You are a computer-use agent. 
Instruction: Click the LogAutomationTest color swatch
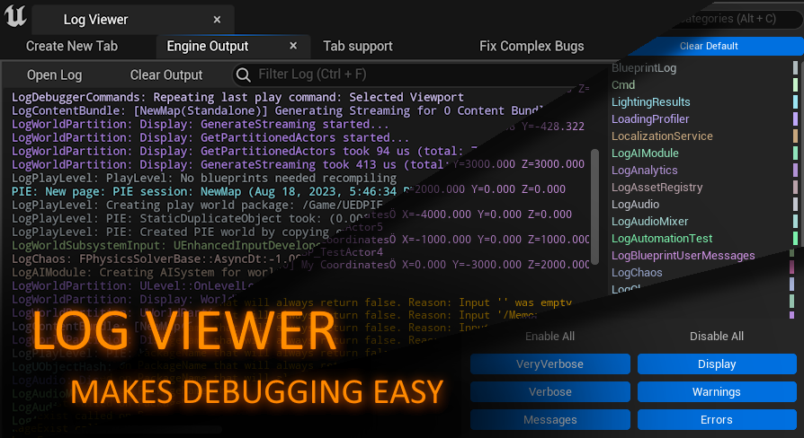(x=795, y=239)
